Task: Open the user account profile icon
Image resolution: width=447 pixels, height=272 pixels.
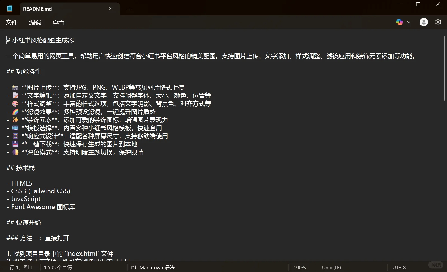Action: pos(424,22)
